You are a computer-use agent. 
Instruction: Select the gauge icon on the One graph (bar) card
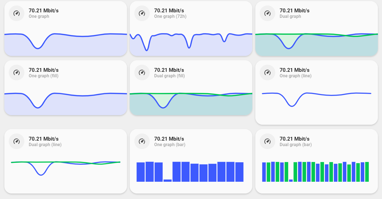pos(142,141)
